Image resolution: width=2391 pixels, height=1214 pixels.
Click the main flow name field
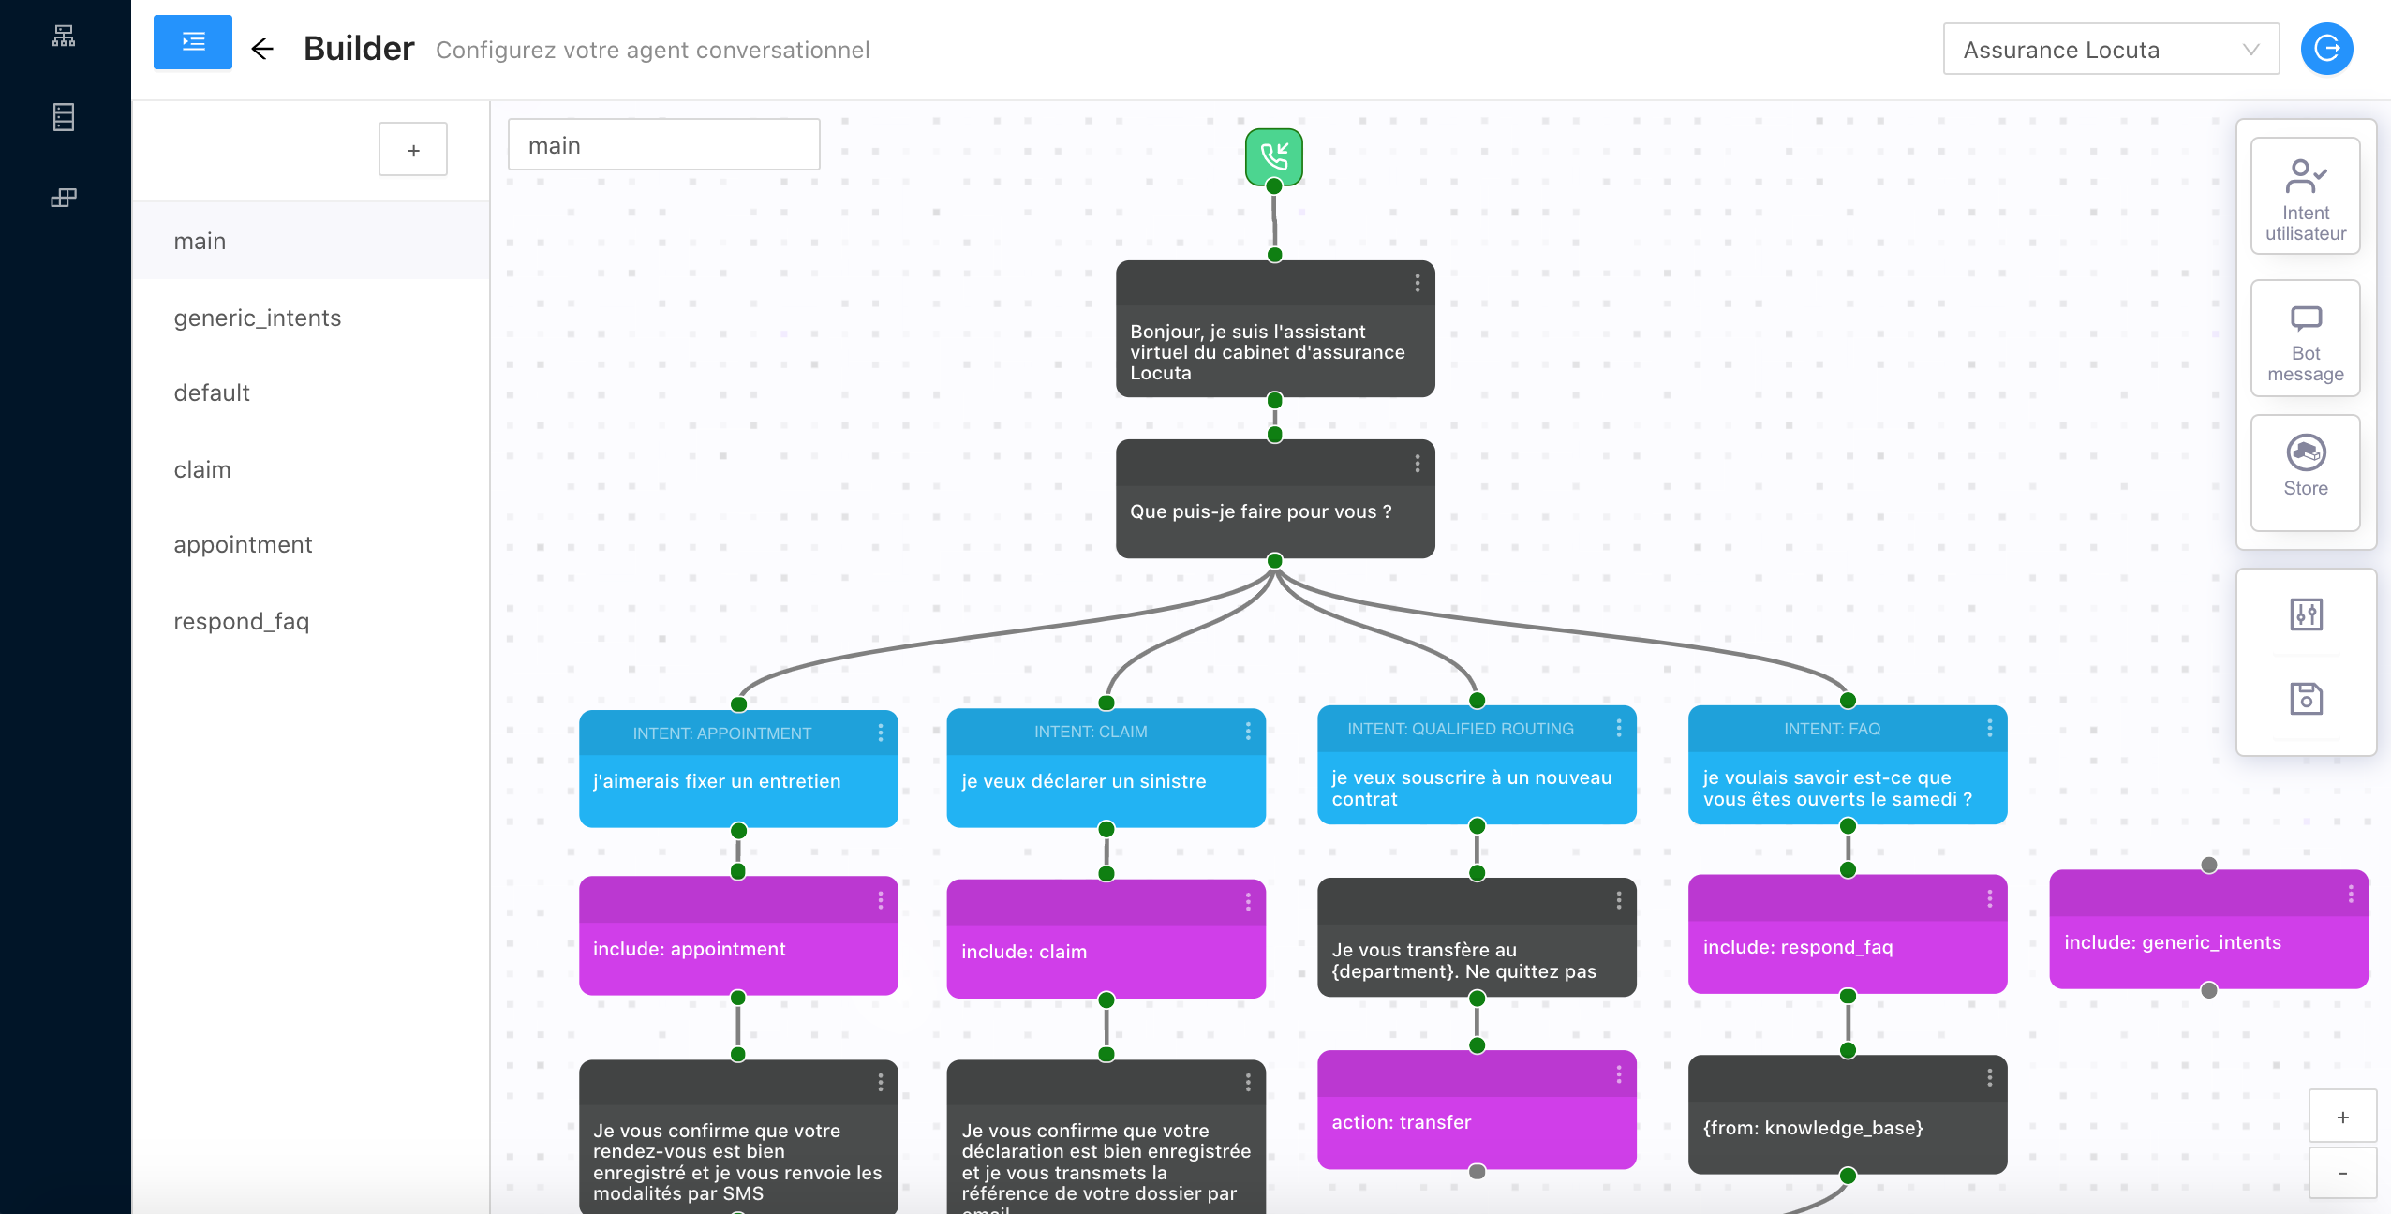coord(663,145)
